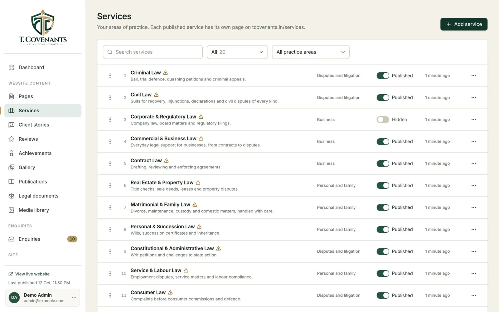
Task: Toggle Personal & Succession Law published switch
Action: coord(383,229)
